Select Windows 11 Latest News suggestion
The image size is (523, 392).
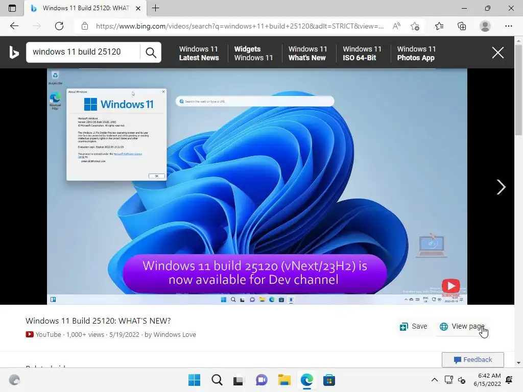199,53
